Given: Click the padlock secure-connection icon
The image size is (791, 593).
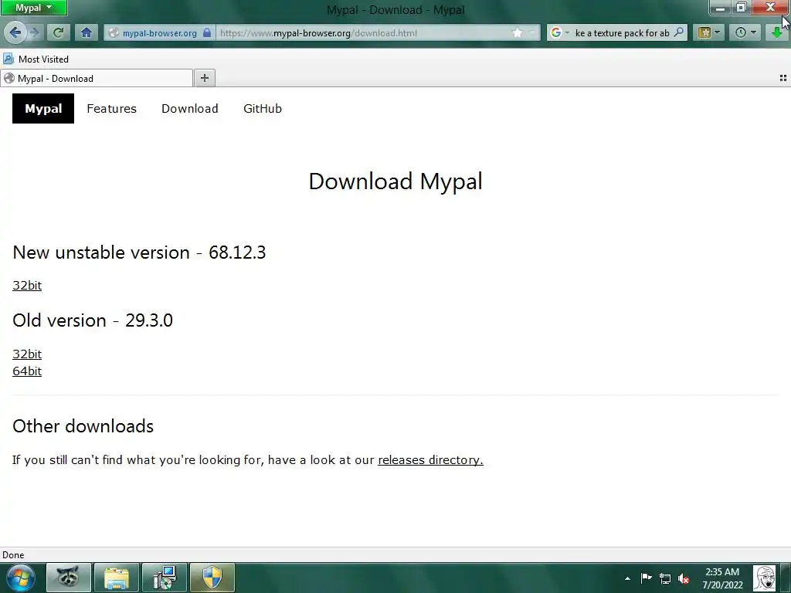Looking at the screenshot, I should (x=207, y=32).
